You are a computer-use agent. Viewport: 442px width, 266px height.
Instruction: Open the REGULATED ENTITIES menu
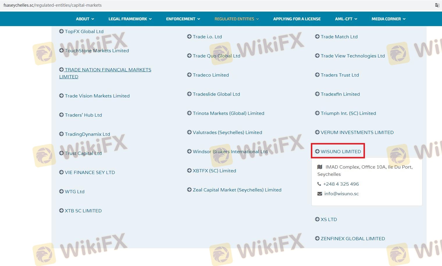tap(236, 19)
